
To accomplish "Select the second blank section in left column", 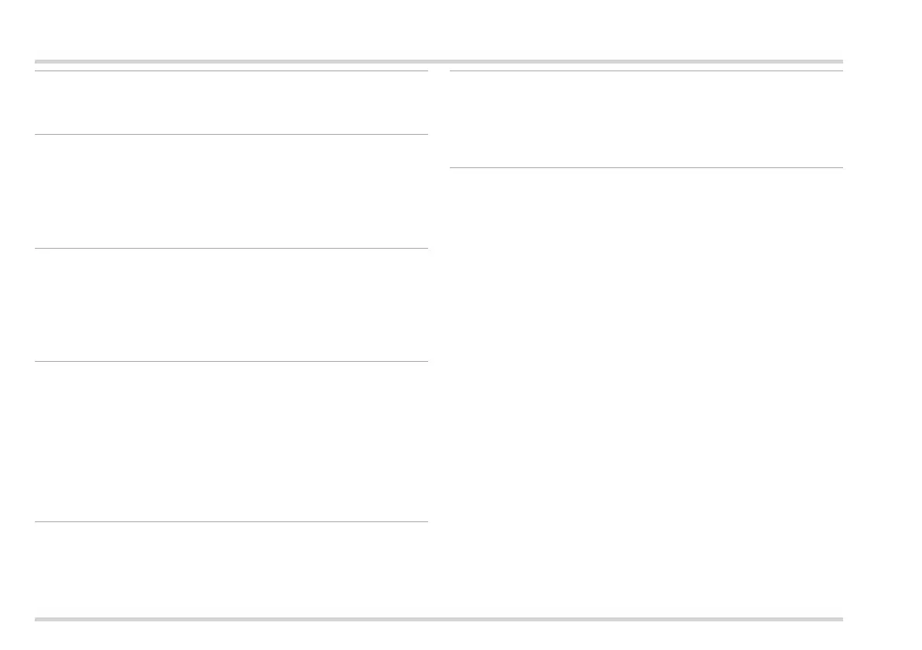I will click(x=231, y=191).
